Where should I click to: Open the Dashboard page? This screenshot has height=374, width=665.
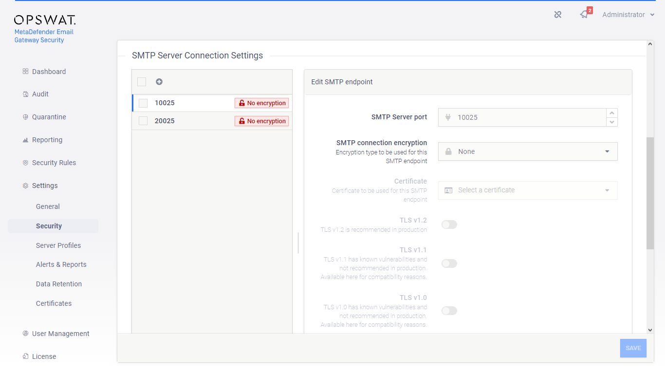(49, 72)
